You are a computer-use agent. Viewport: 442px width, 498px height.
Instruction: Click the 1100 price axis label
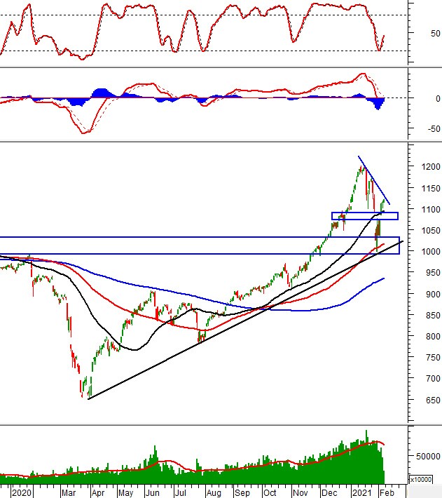coord(431,209)
